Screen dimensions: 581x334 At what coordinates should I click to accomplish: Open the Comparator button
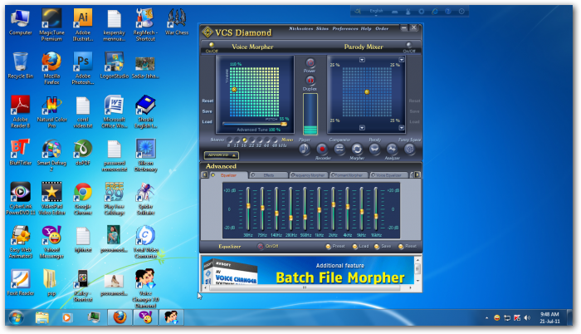[x=339, y=150]
